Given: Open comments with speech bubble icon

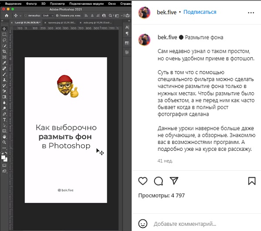Looking at the screenshot, I should coord(158,181).
